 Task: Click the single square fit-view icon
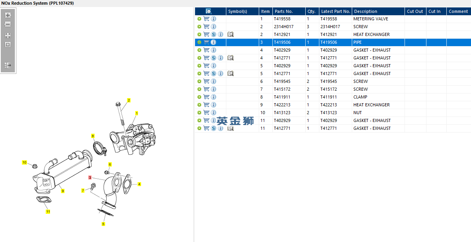(x=8, y=45)
